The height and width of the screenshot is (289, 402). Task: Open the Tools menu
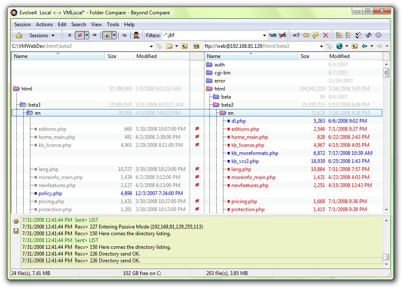[x=113, y=25]
